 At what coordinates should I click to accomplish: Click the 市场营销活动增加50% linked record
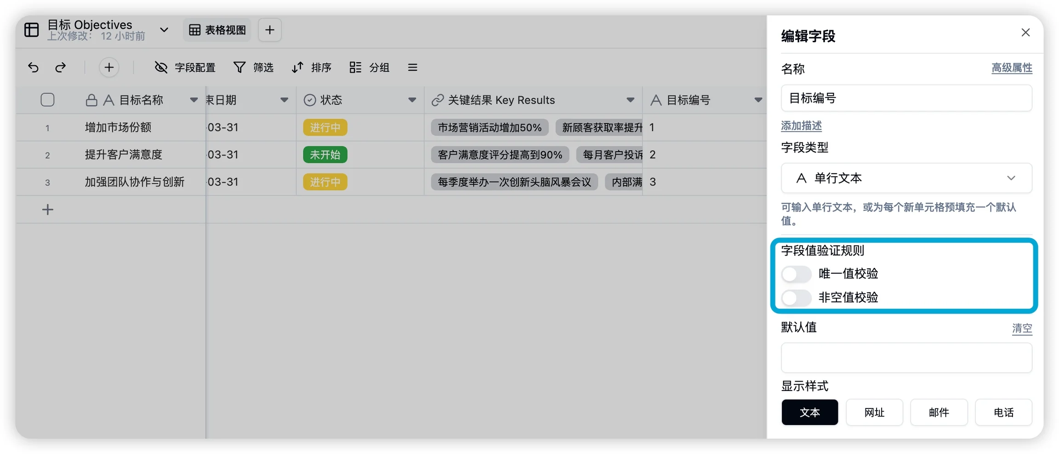click(x=490, y=127)
